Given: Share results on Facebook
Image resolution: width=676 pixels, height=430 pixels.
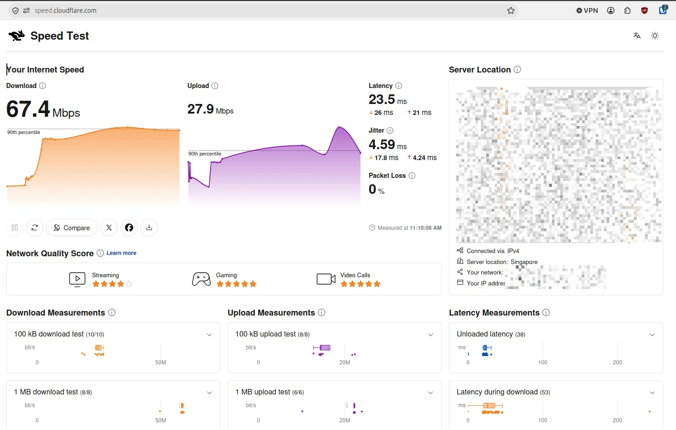Looking at the screenshot, I should pos(129,228).
